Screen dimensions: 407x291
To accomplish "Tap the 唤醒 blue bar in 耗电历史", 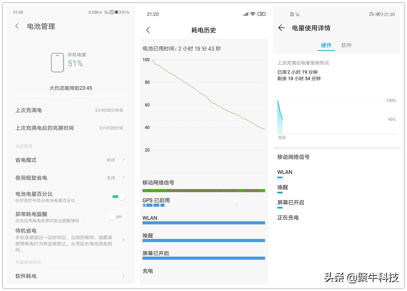I will 204,240.
